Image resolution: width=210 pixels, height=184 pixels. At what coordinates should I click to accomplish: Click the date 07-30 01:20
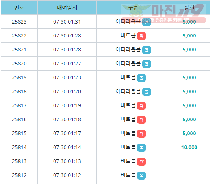point(67,91)
